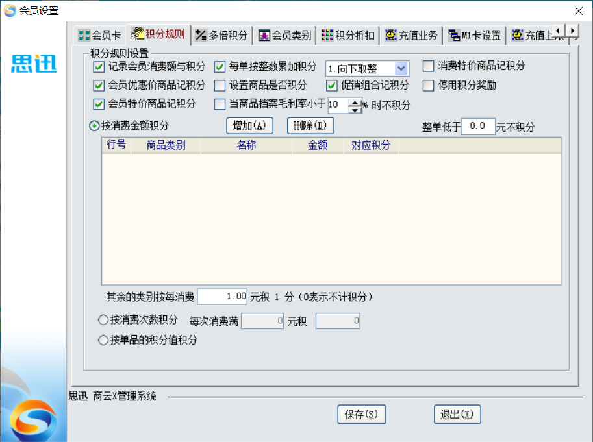
Task: Select 按消费次数积分 radio button
Action: coord(103,320)
